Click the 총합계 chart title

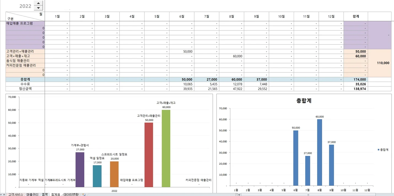(304, 101)
